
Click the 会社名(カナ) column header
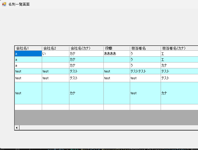pos(86,48)
